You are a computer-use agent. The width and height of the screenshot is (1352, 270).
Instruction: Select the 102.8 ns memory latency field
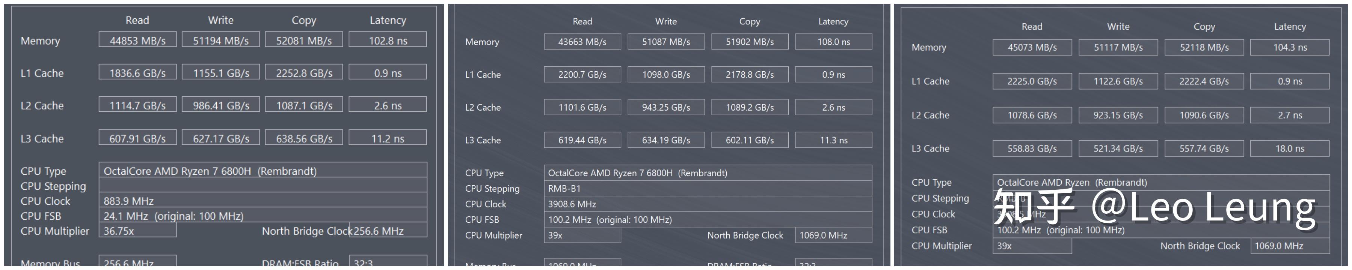coord(387,40)
